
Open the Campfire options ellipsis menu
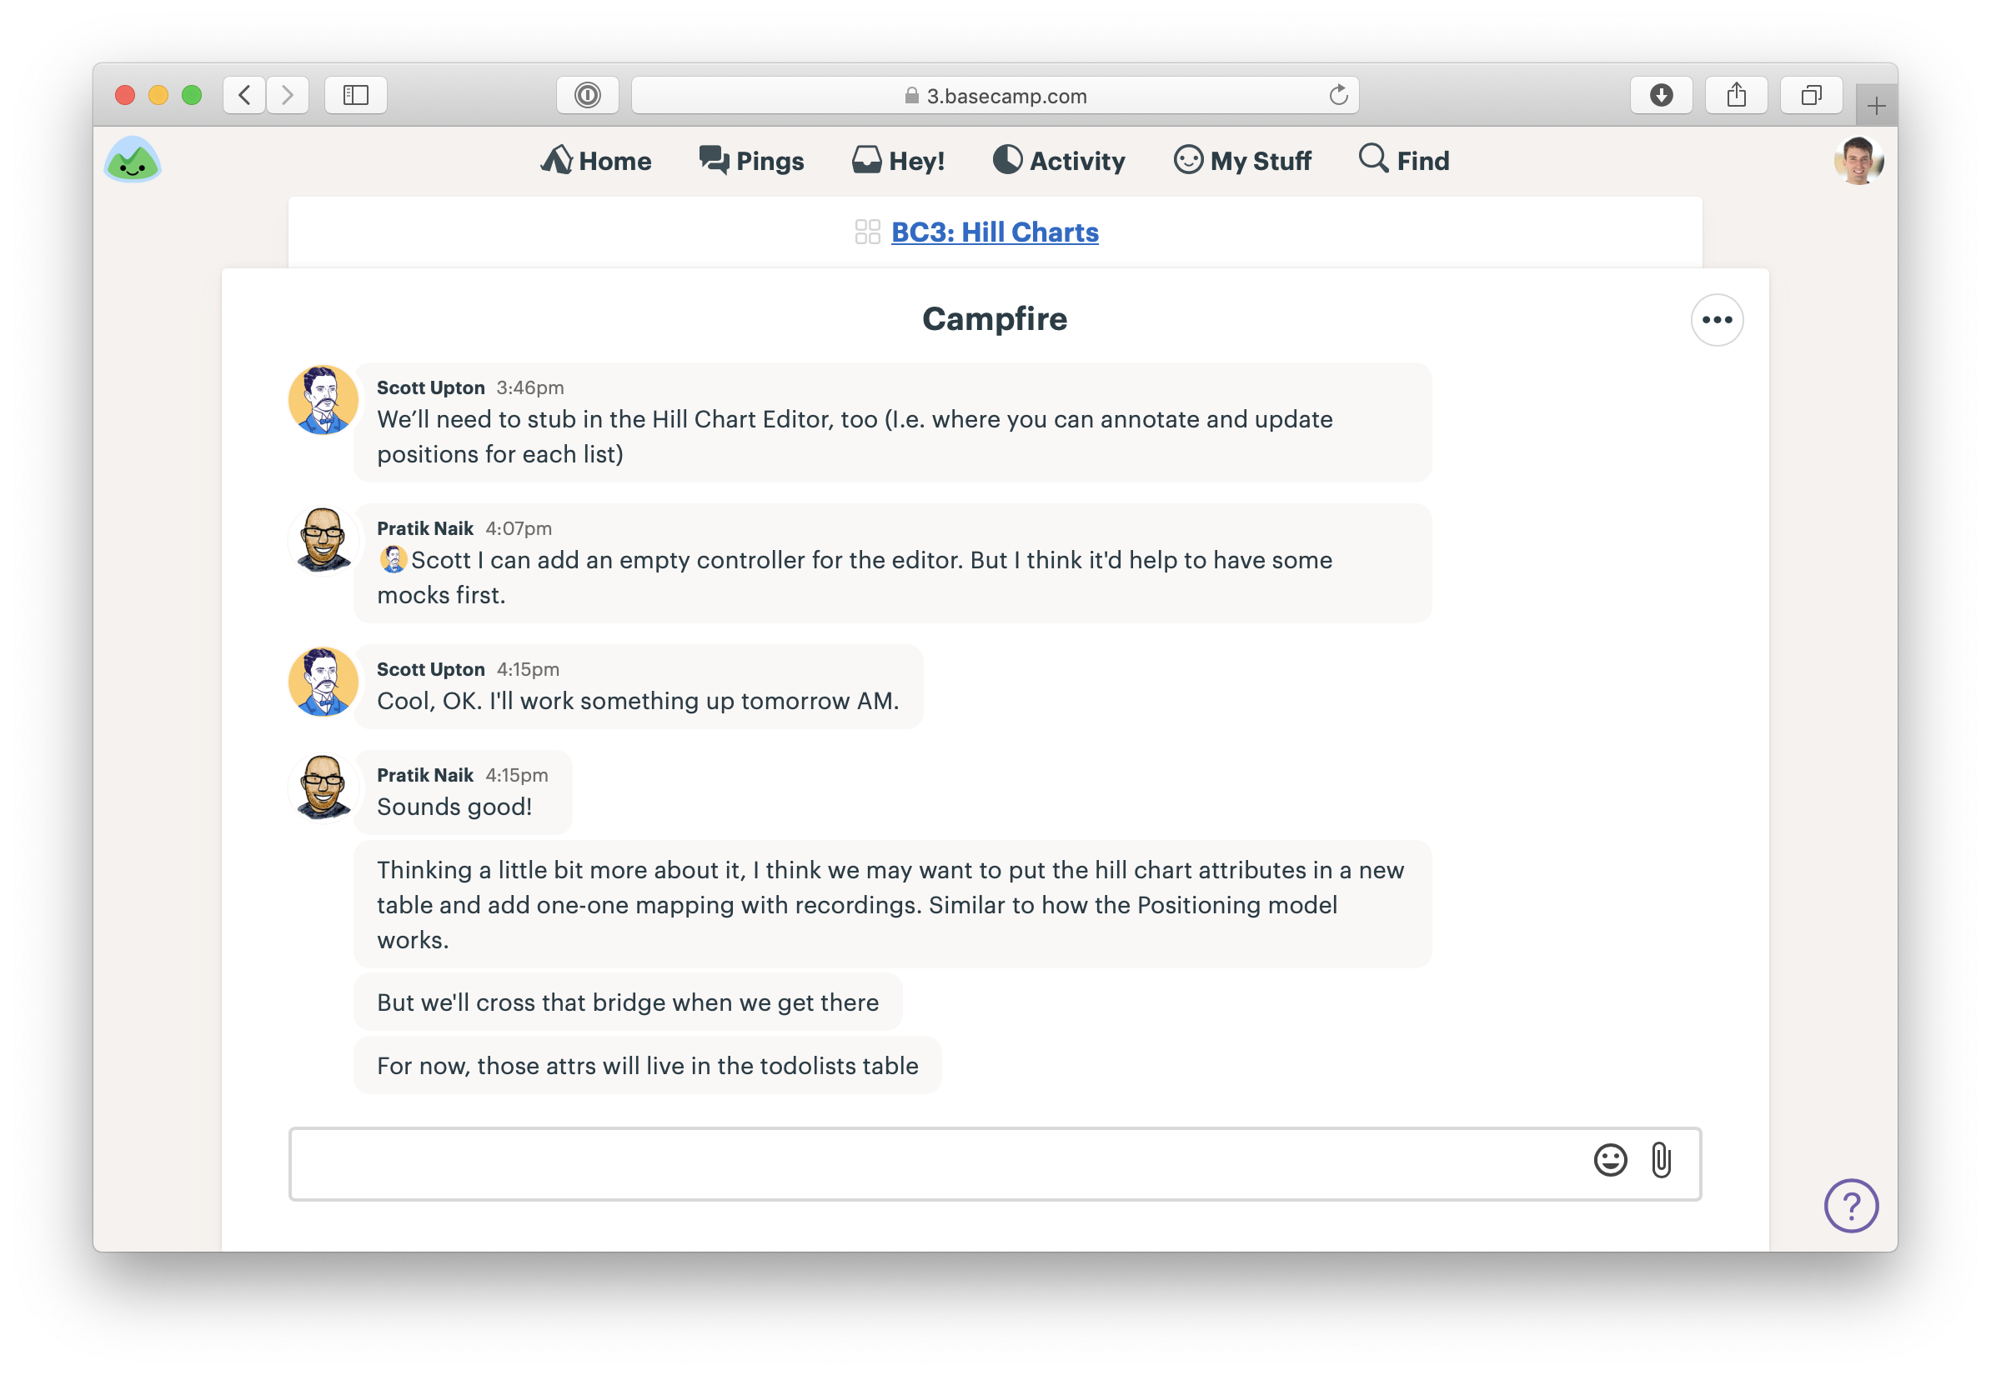click(1716, 320)
